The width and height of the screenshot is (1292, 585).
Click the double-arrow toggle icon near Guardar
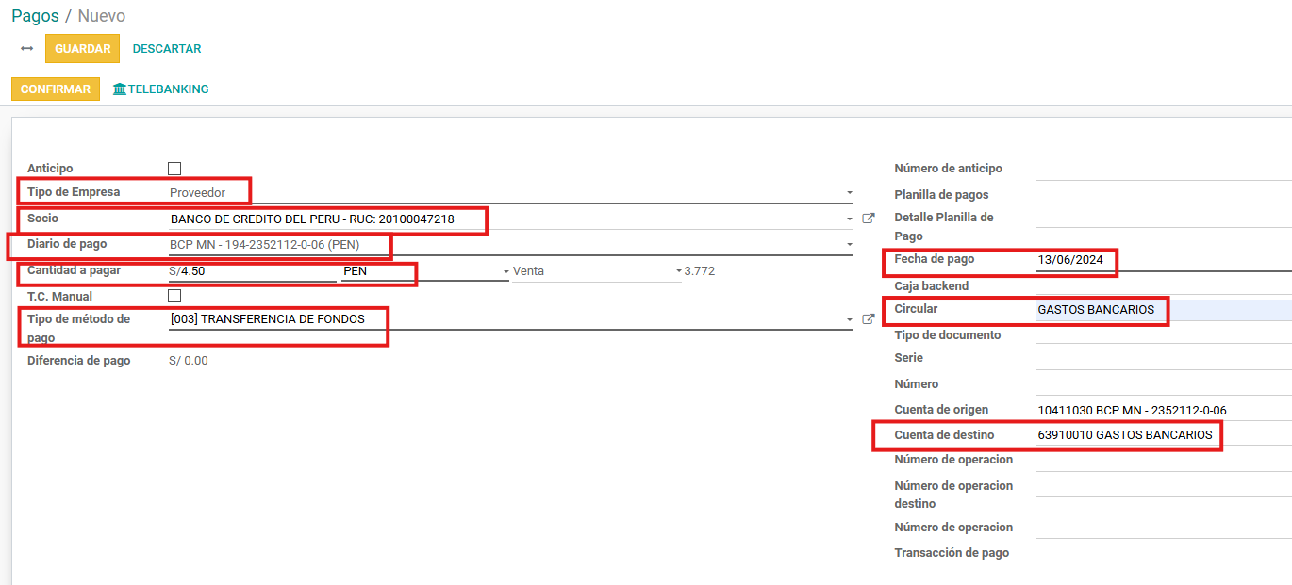tap(26, 49)
